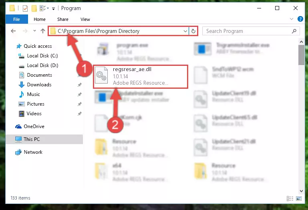This screenshot has width=308, height=210.
Task: Click the Search Program box
Action: click(251, 31)
